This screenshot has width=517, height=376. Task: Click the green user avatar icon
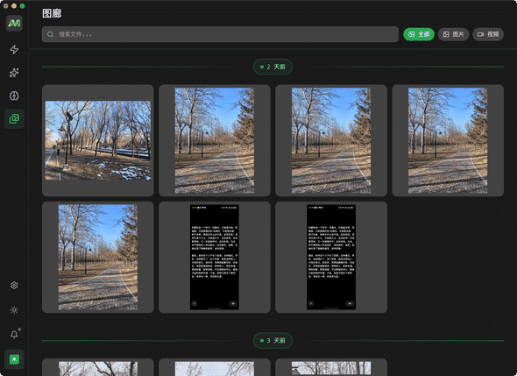14,359
